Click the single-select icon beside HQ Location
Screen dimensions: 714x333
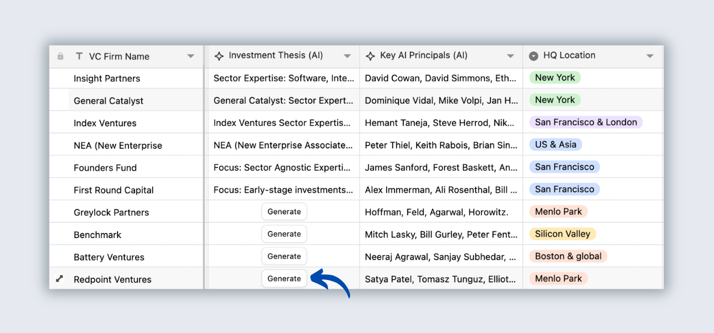click(x=534, y=56)
